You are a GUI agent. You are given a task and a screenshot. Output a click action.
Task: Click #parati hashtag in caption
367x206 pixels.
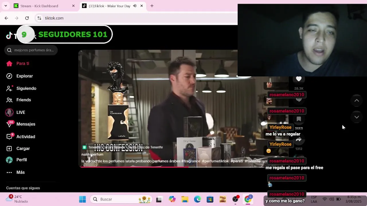tap(237, 161)
